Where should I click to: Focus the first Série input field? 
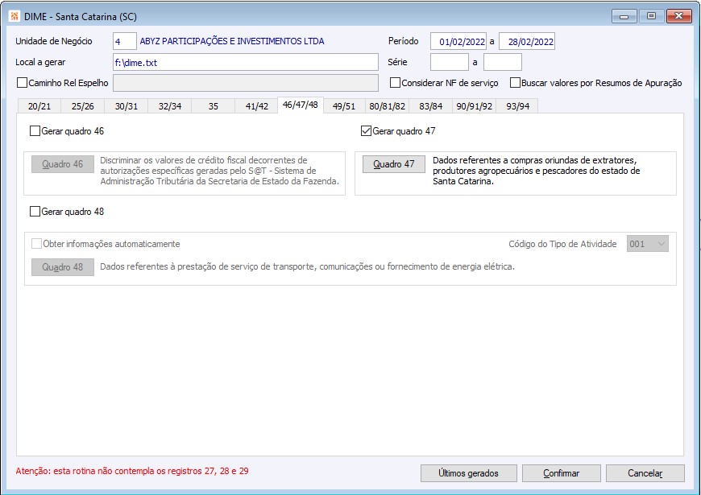[450, 62]
